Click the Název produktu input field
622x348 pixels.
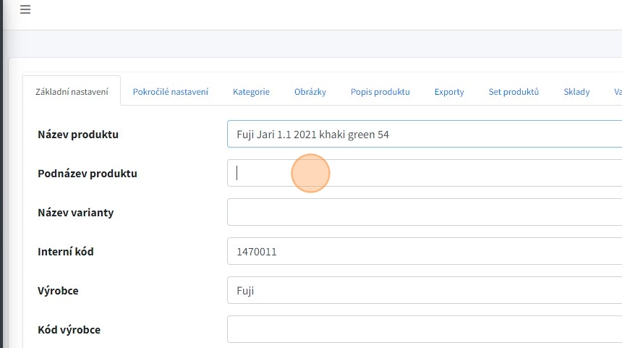424,134
